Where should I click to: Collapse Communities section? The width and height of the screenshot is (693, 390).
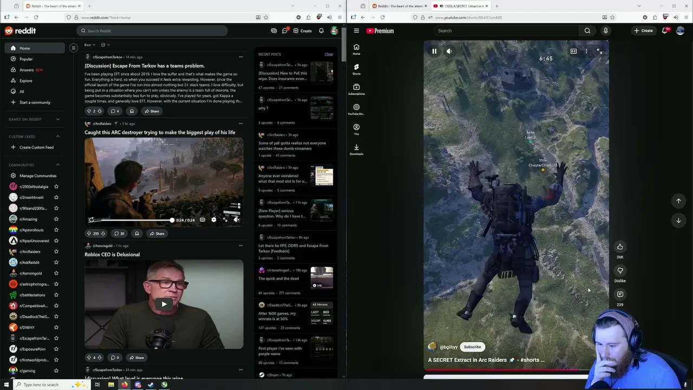58,165
